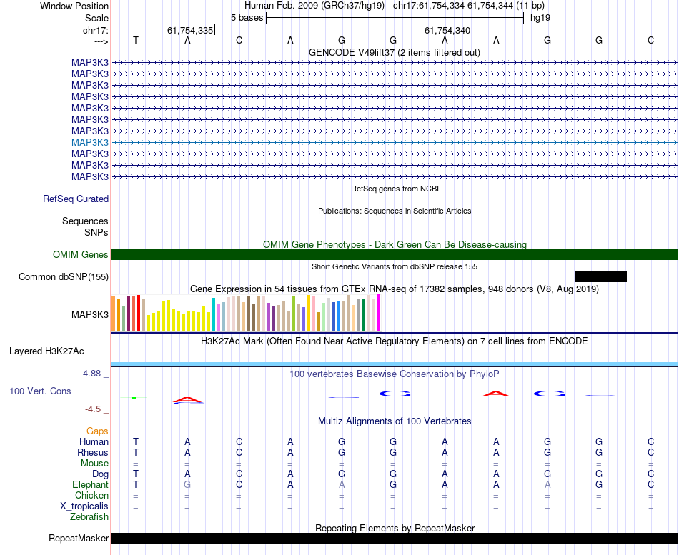Click the 61,754,335 ruler position
This screenshot has height=555, width=679.
pos(190,30)
